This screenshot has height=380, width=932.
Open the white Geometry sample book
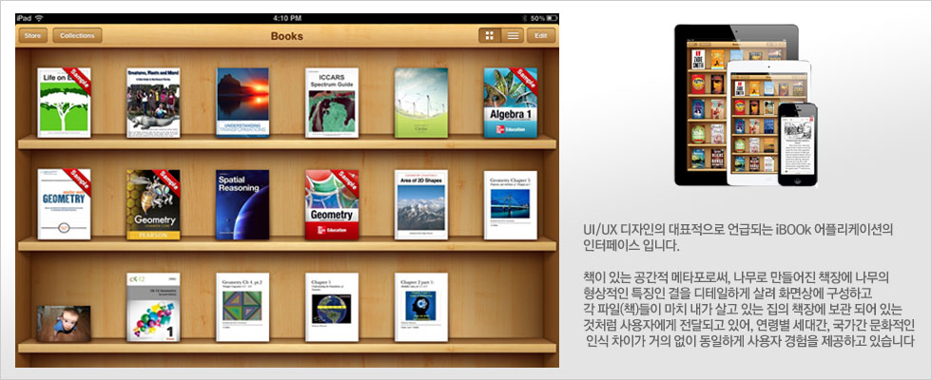(65, 204)
